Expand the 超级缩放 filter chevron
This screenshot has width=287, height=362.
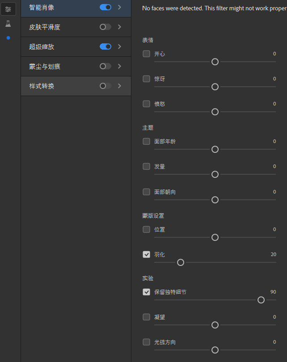point(119,46)
